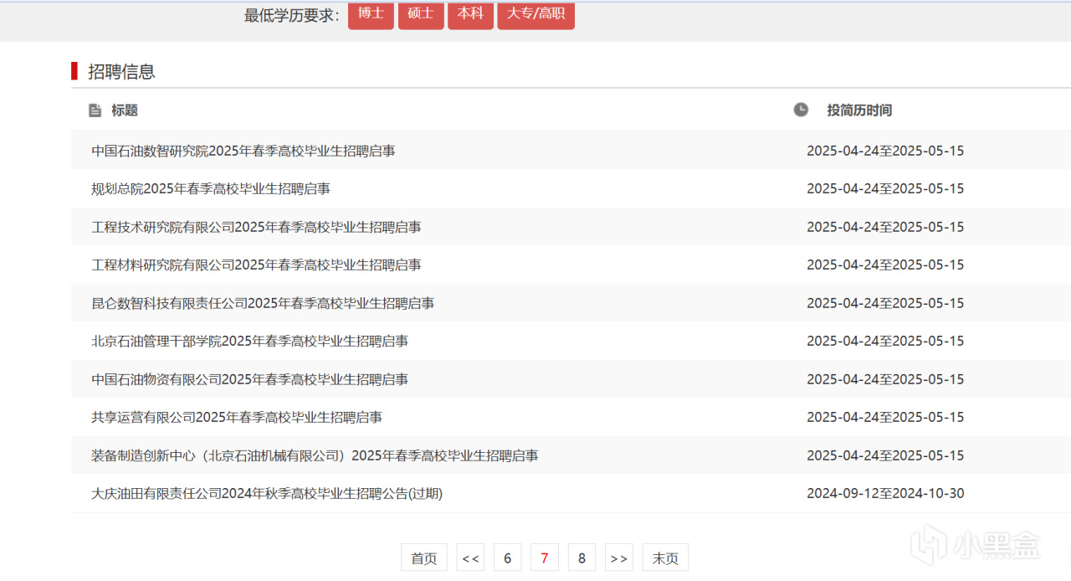This screenshot has height=581, width=1071.
Task: Select the 本科 education filter
Action: (470, 15)
